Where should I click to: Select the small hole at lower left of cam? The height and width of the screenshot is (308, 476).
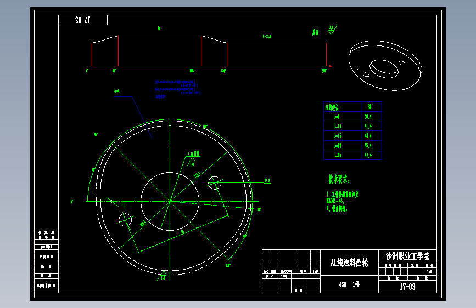click(x=125, y=220)
